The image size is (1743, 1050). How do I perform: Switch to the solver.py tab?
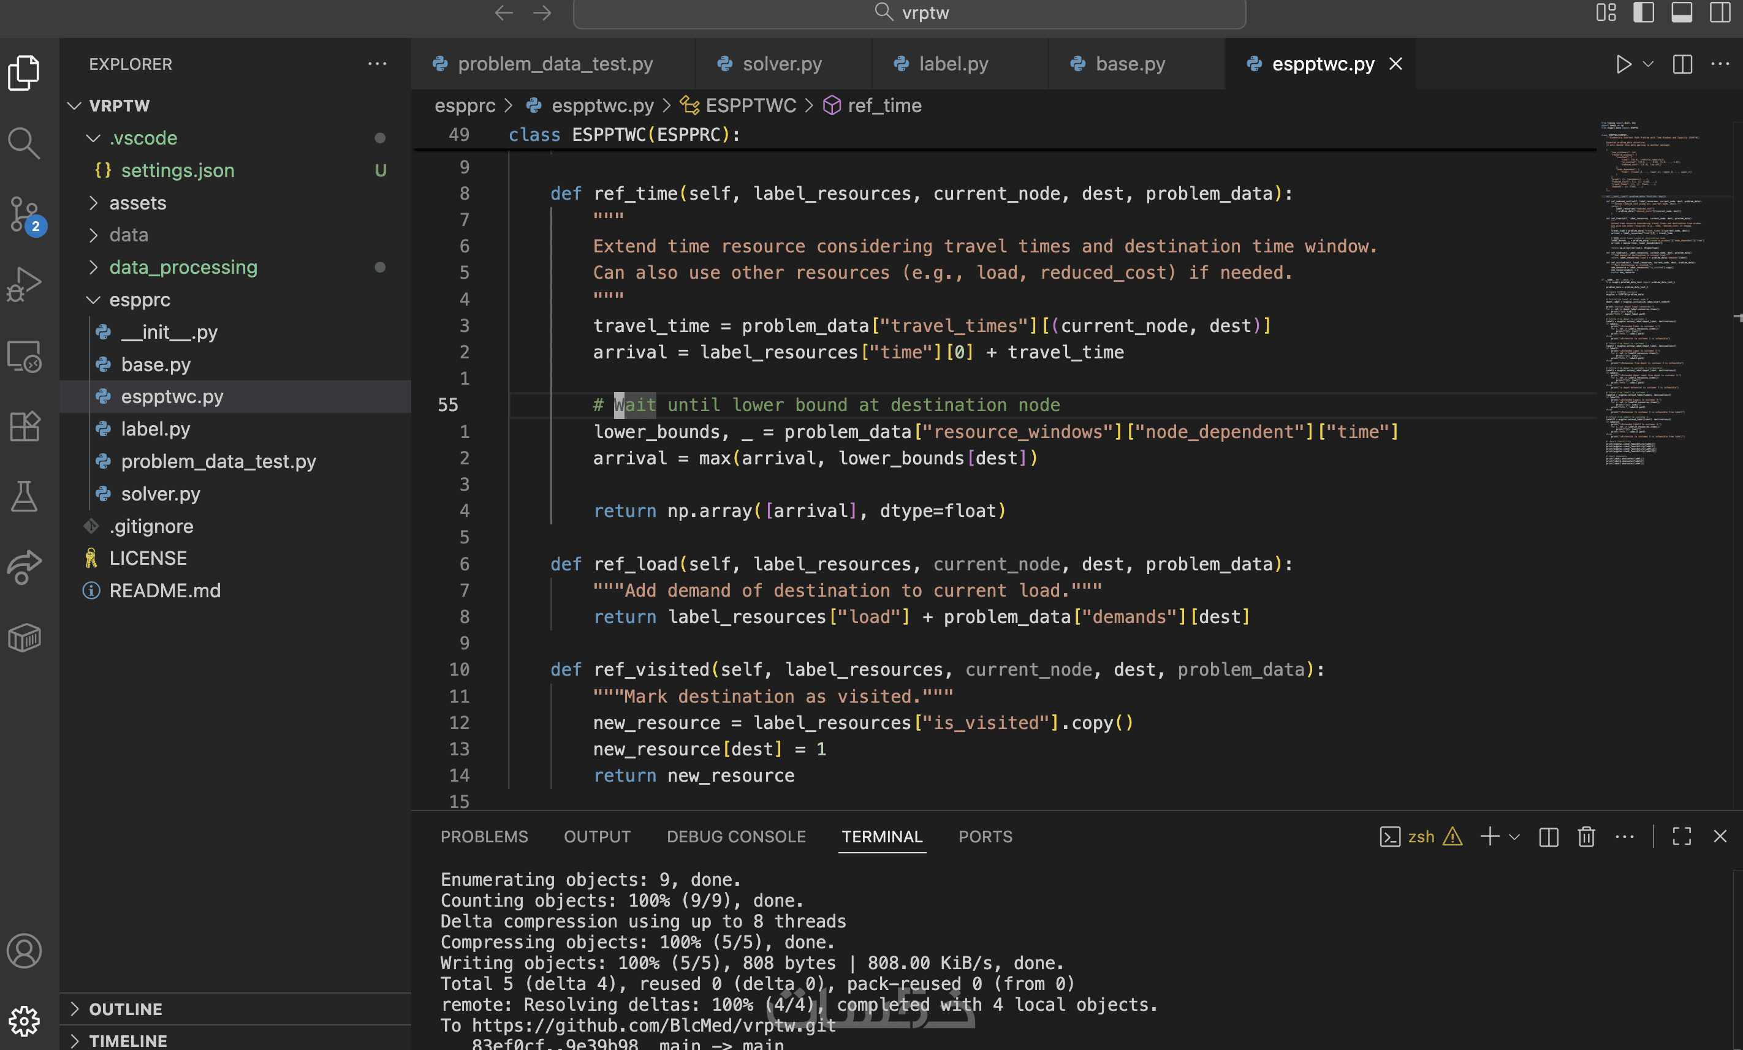pos(781,64)
